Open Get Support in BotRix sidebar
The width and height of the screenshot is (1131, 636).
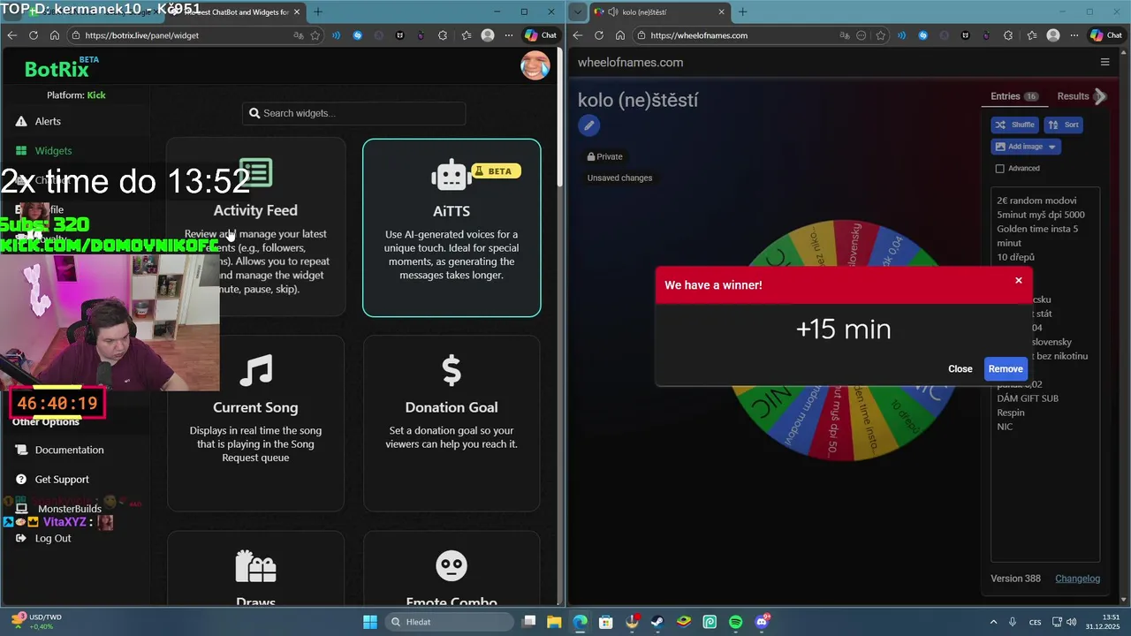pos(62,480)
